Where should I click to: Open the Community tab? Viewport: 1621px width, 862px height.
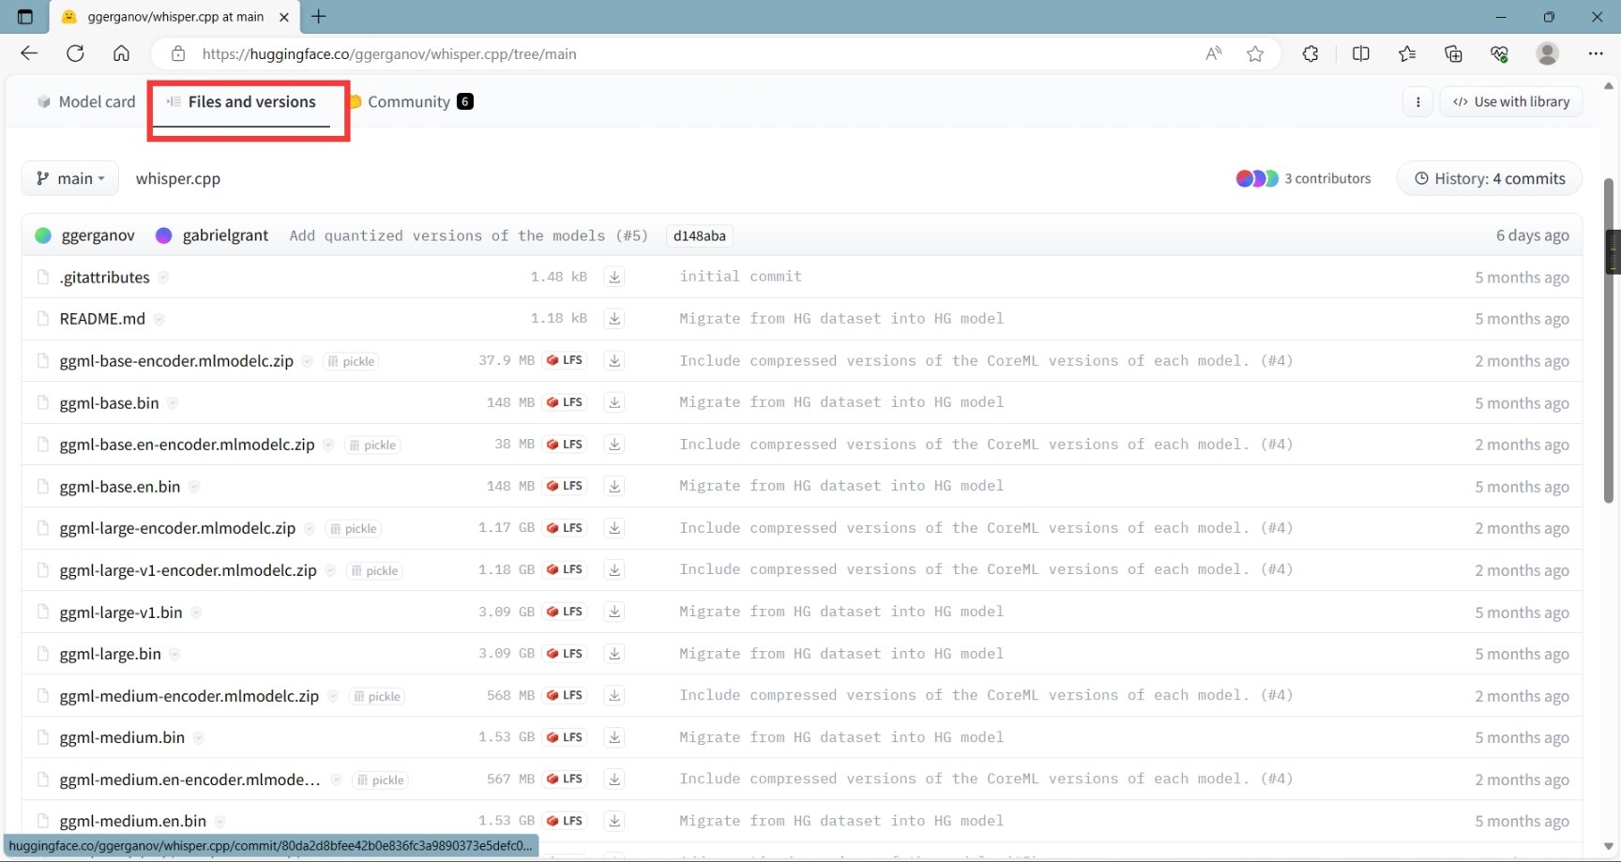click(x=410, y=101)
